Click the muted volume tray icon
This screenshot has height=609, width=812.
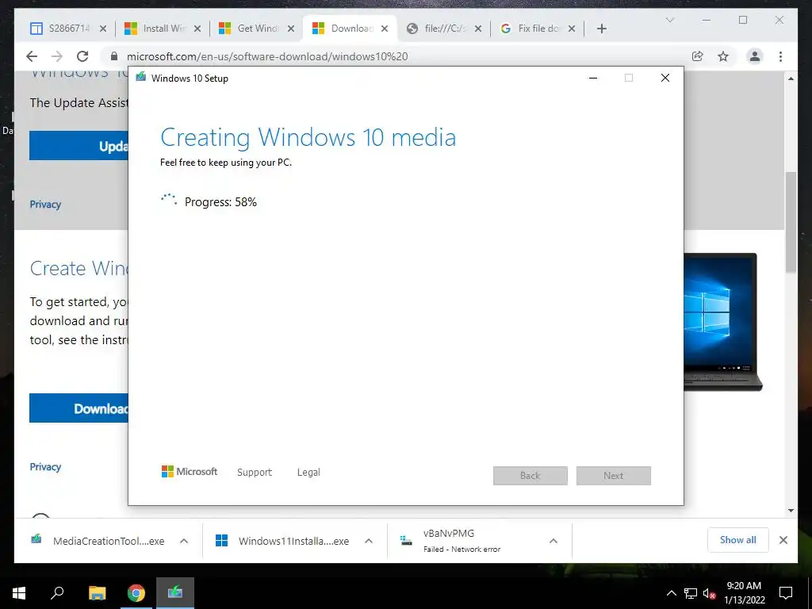709,593
